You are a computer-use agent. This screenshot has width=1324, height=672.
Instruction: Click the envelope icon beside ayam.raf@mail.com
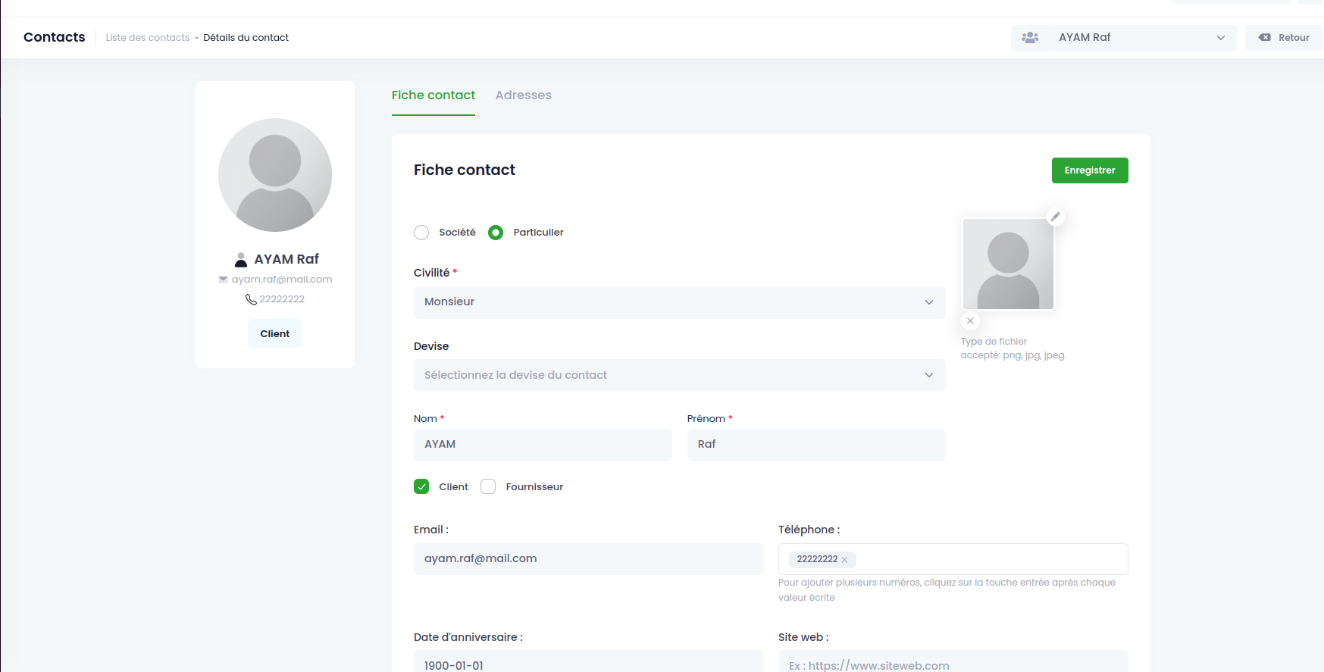tap(223, 280)
